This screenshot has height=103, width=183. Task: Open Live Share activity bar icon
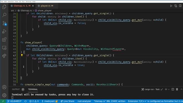(4, 56)
